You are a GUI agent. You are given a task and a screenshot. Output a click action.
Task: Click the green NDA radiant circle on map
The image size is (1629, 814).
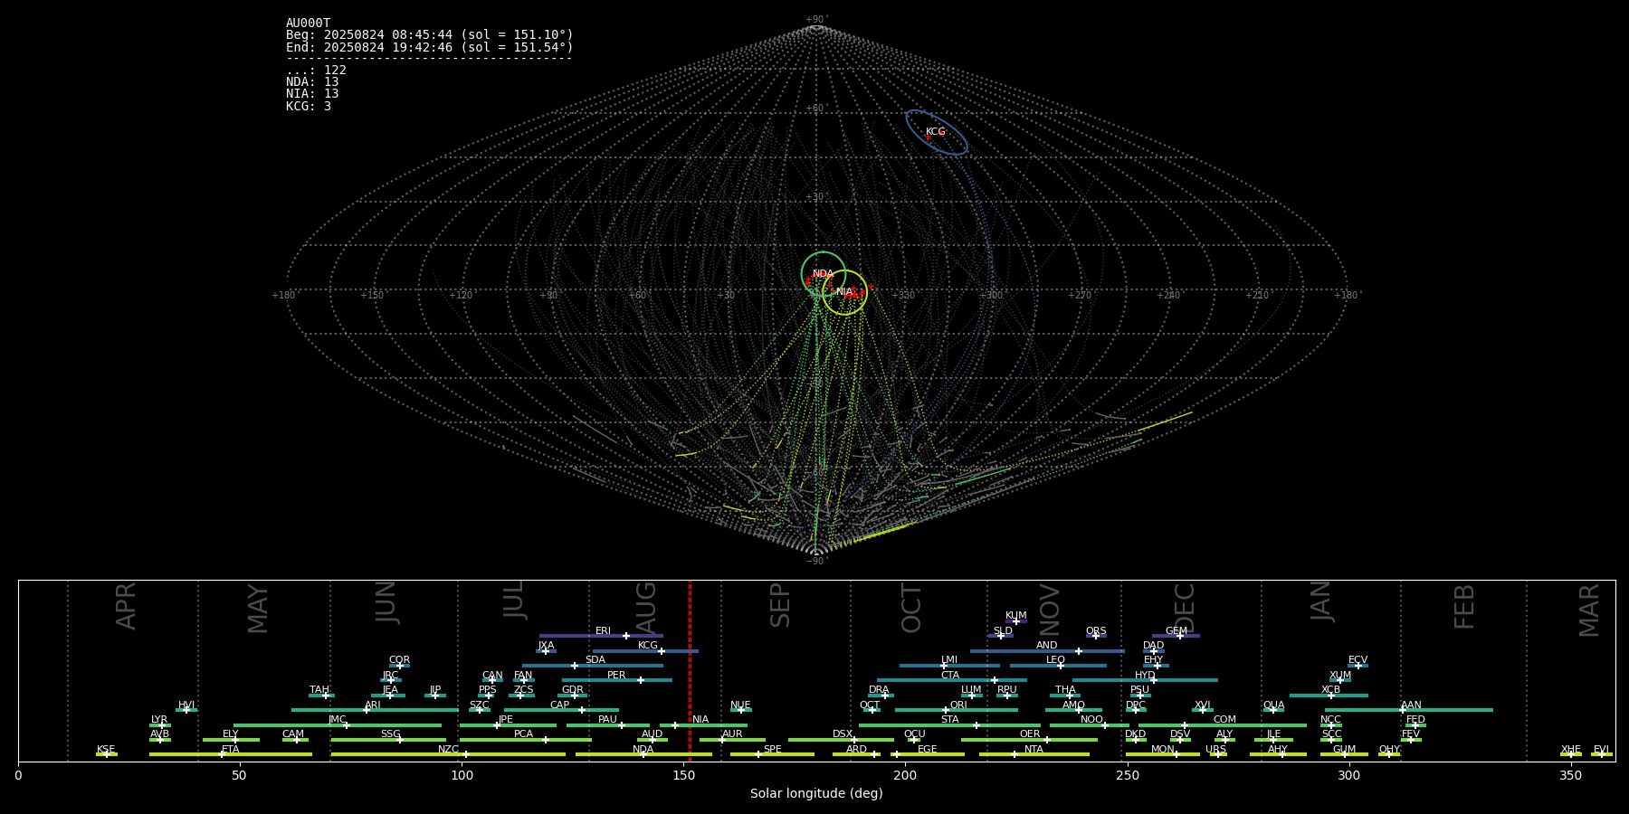pos(824,274)
